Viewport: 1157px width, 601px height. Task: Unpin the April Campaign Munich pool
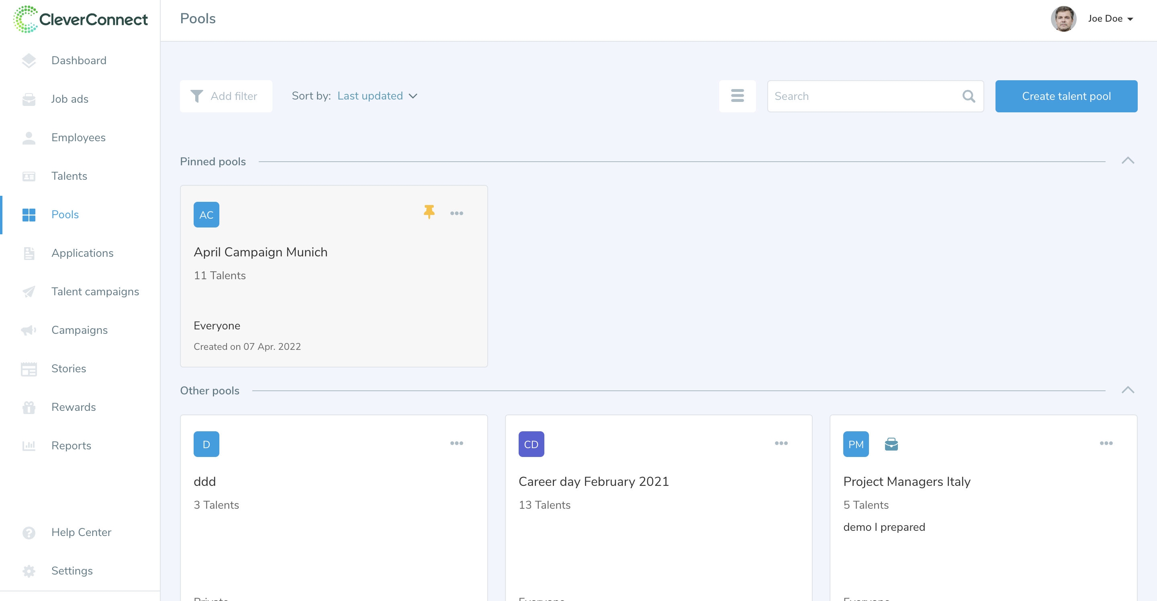(429, 212)
